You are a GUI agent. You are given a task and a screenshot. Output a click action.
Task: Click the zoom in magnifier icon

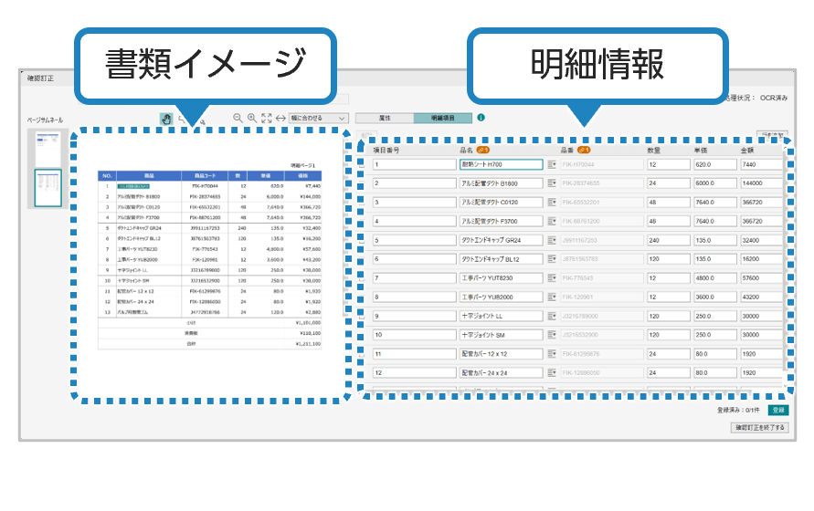pos(251,118)
